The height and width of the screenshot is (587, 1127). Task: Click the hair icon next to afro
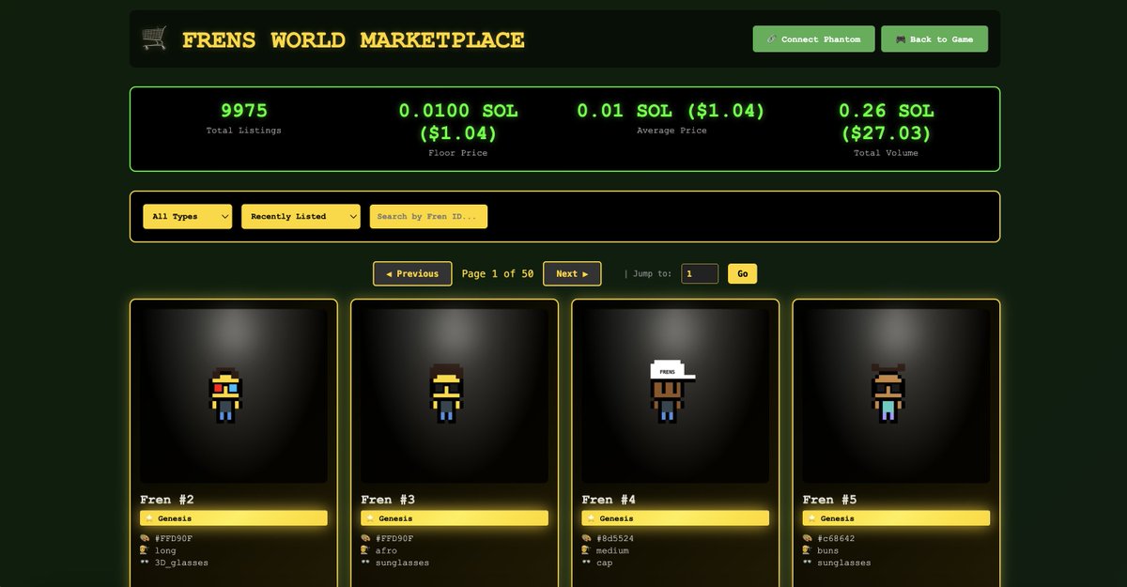pyautogui.click(x=365, y=550)
